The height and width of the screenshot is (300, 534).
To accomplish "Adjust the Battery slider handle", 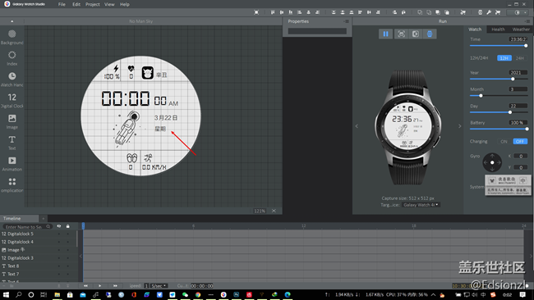I will coord(527,130).
